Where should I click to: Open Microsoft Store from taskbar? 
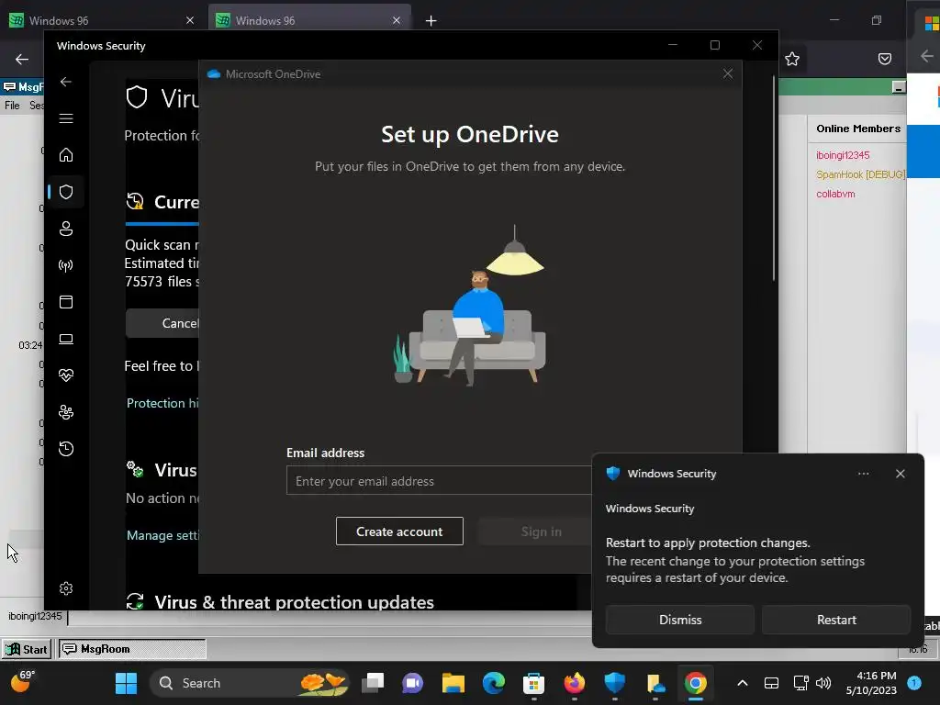[533, 683]
